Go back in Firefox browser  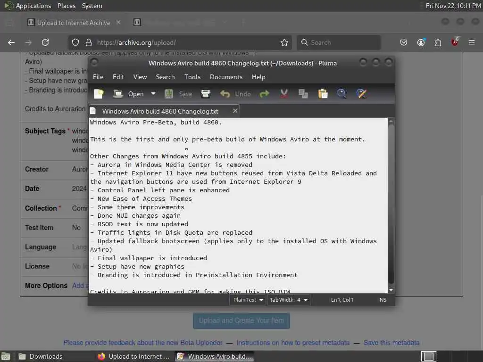click(11, 42)
